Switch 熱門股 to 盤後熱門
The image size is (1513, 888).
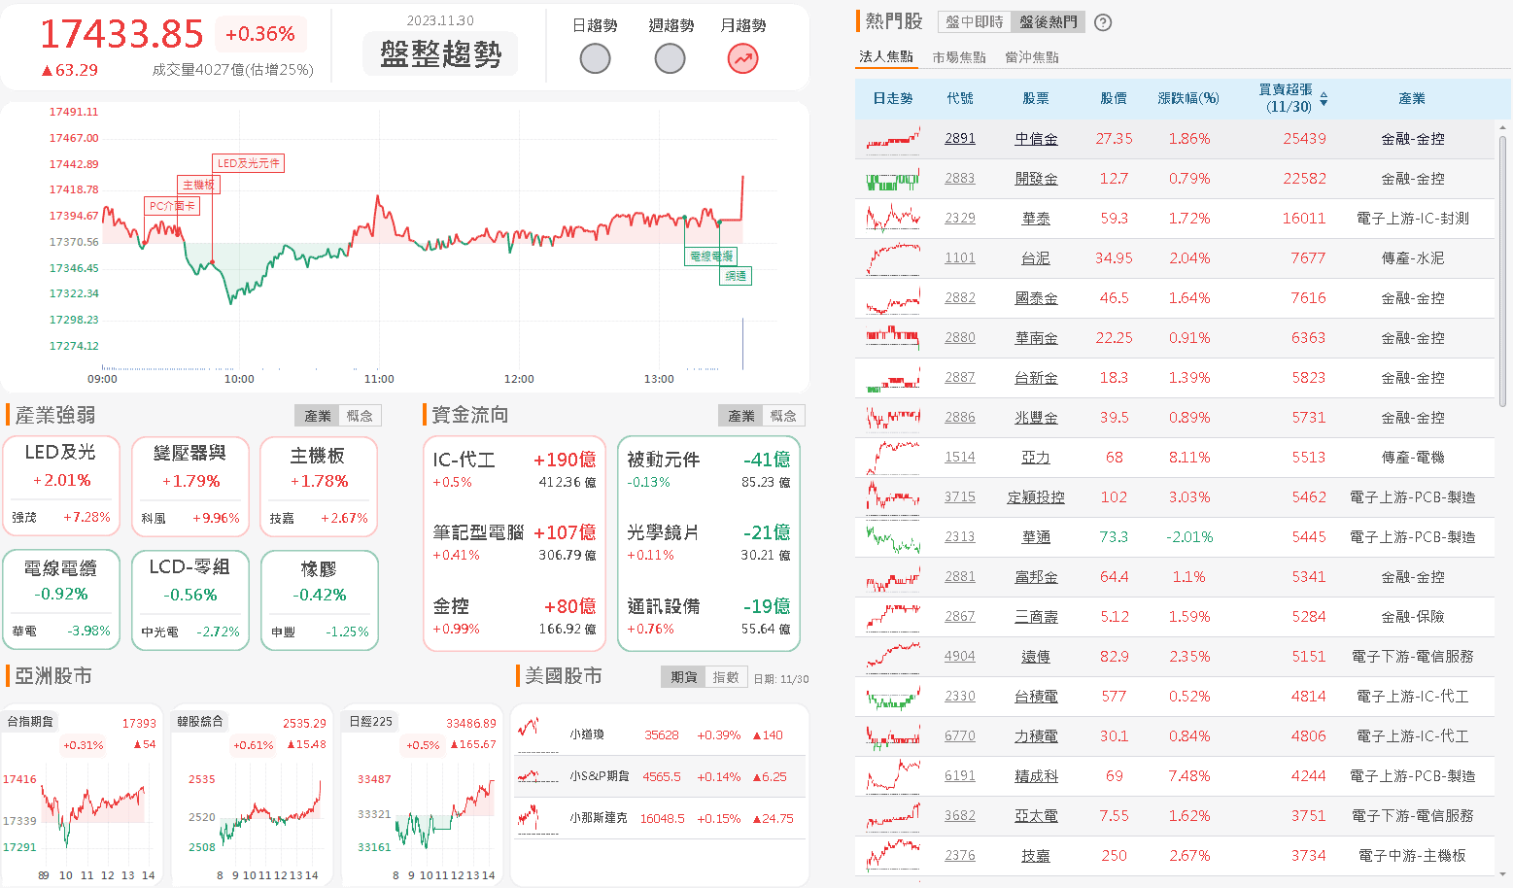[x=1048, y=22]
